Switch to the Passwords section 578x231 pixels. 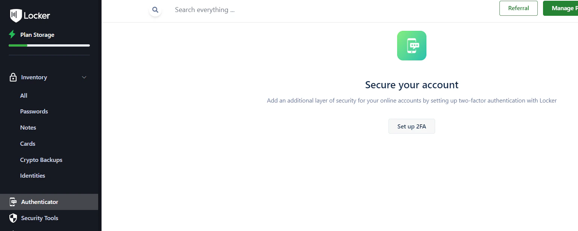34,111
